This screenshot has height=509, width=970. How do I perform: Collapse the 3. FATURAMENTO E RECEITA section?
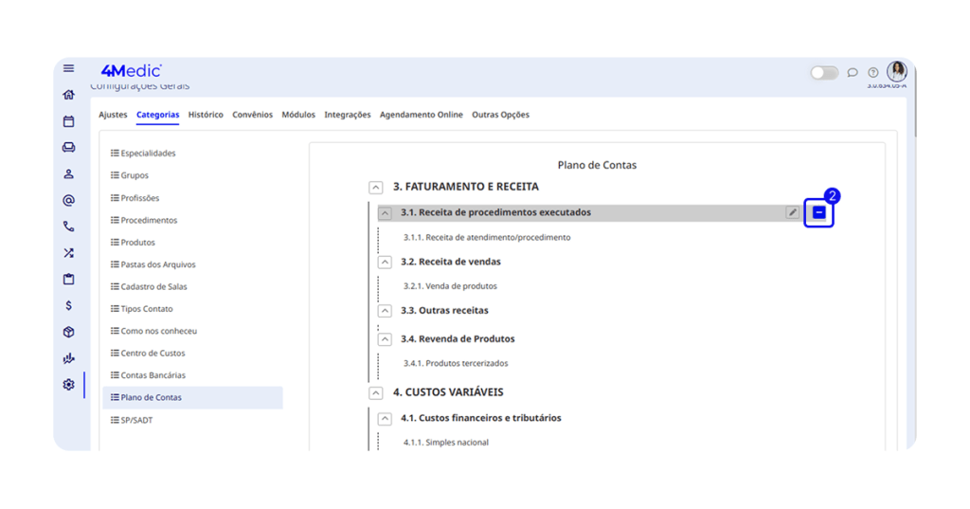(x=376, y=188)
